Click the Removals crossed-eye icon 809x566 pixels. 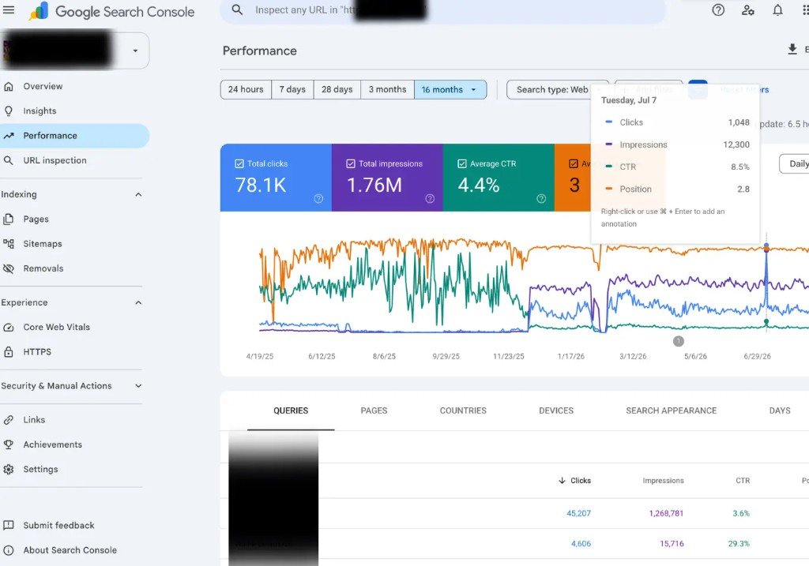click(x=9, y=268)
